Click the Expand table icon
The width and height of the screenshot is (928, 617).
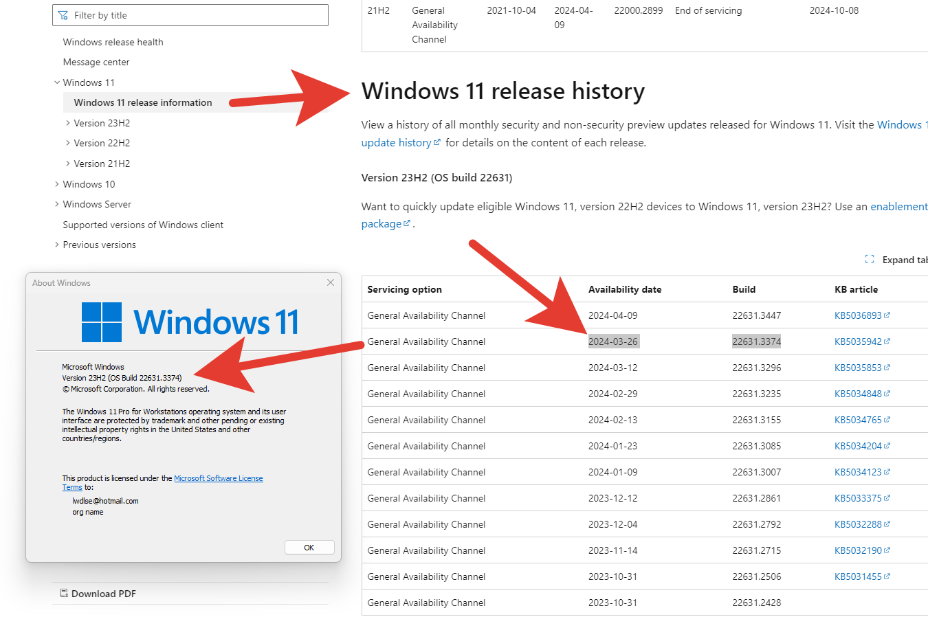point(870,260)
